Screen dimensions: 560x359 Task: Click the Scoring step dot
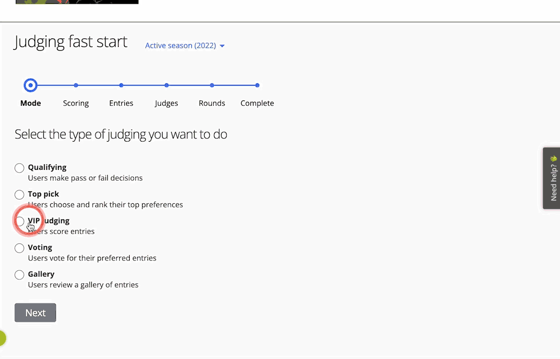pyautogui.click(x=76, y=85)
